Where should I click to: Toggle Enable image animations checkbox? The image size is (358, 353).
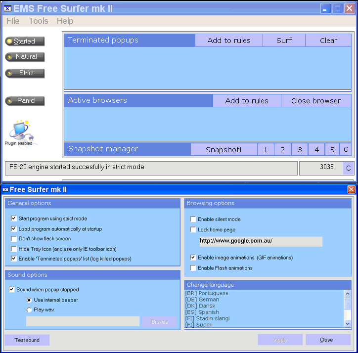193,258
